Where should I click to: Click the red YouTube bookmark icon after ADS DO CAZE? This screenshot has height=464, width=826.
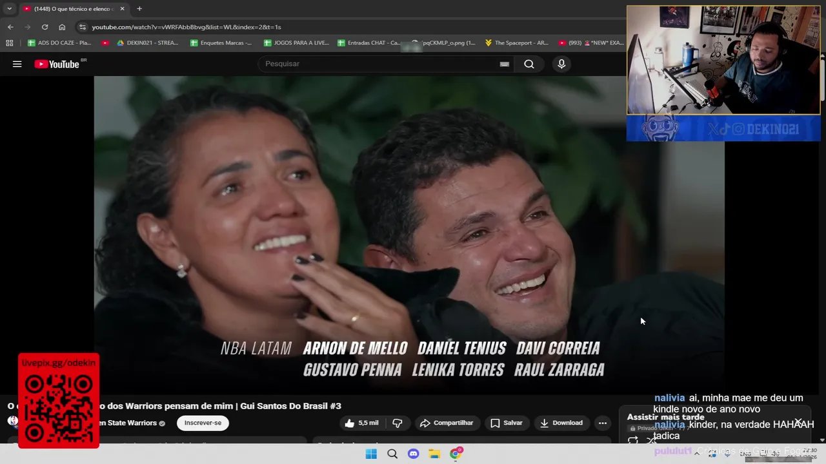(x=105, y=43)
